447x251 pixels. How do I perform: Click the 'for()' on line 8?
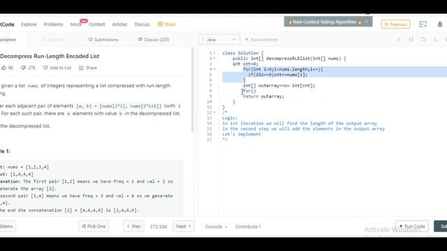[x=249, y=91]
